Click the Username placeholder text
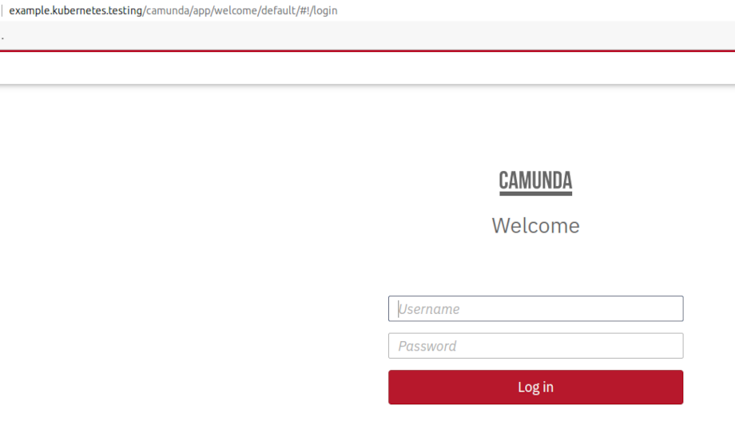 click(x=428, y=309)
